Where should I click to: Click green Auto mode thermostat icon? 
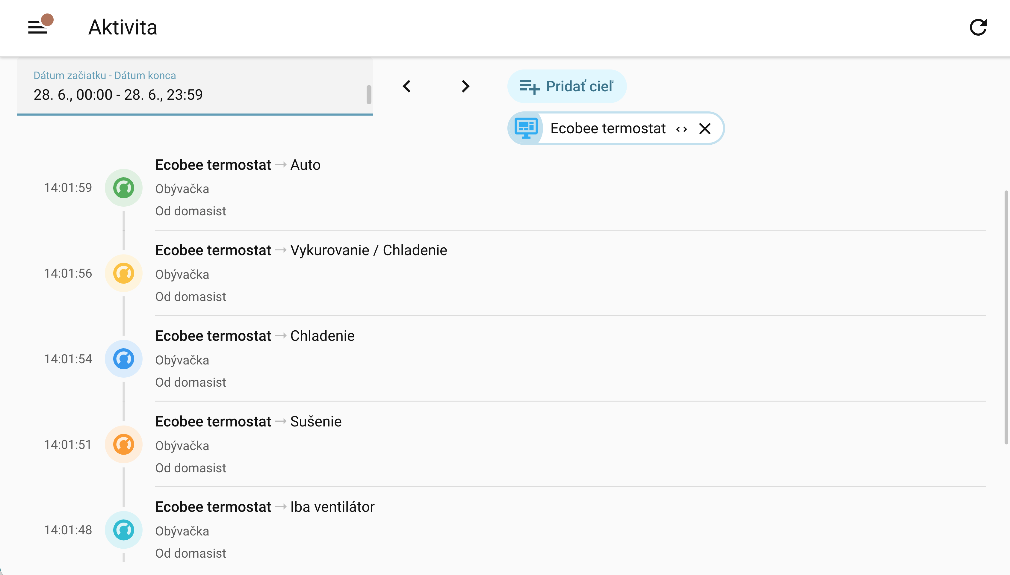pyautogui.click(x=124, y=188)
